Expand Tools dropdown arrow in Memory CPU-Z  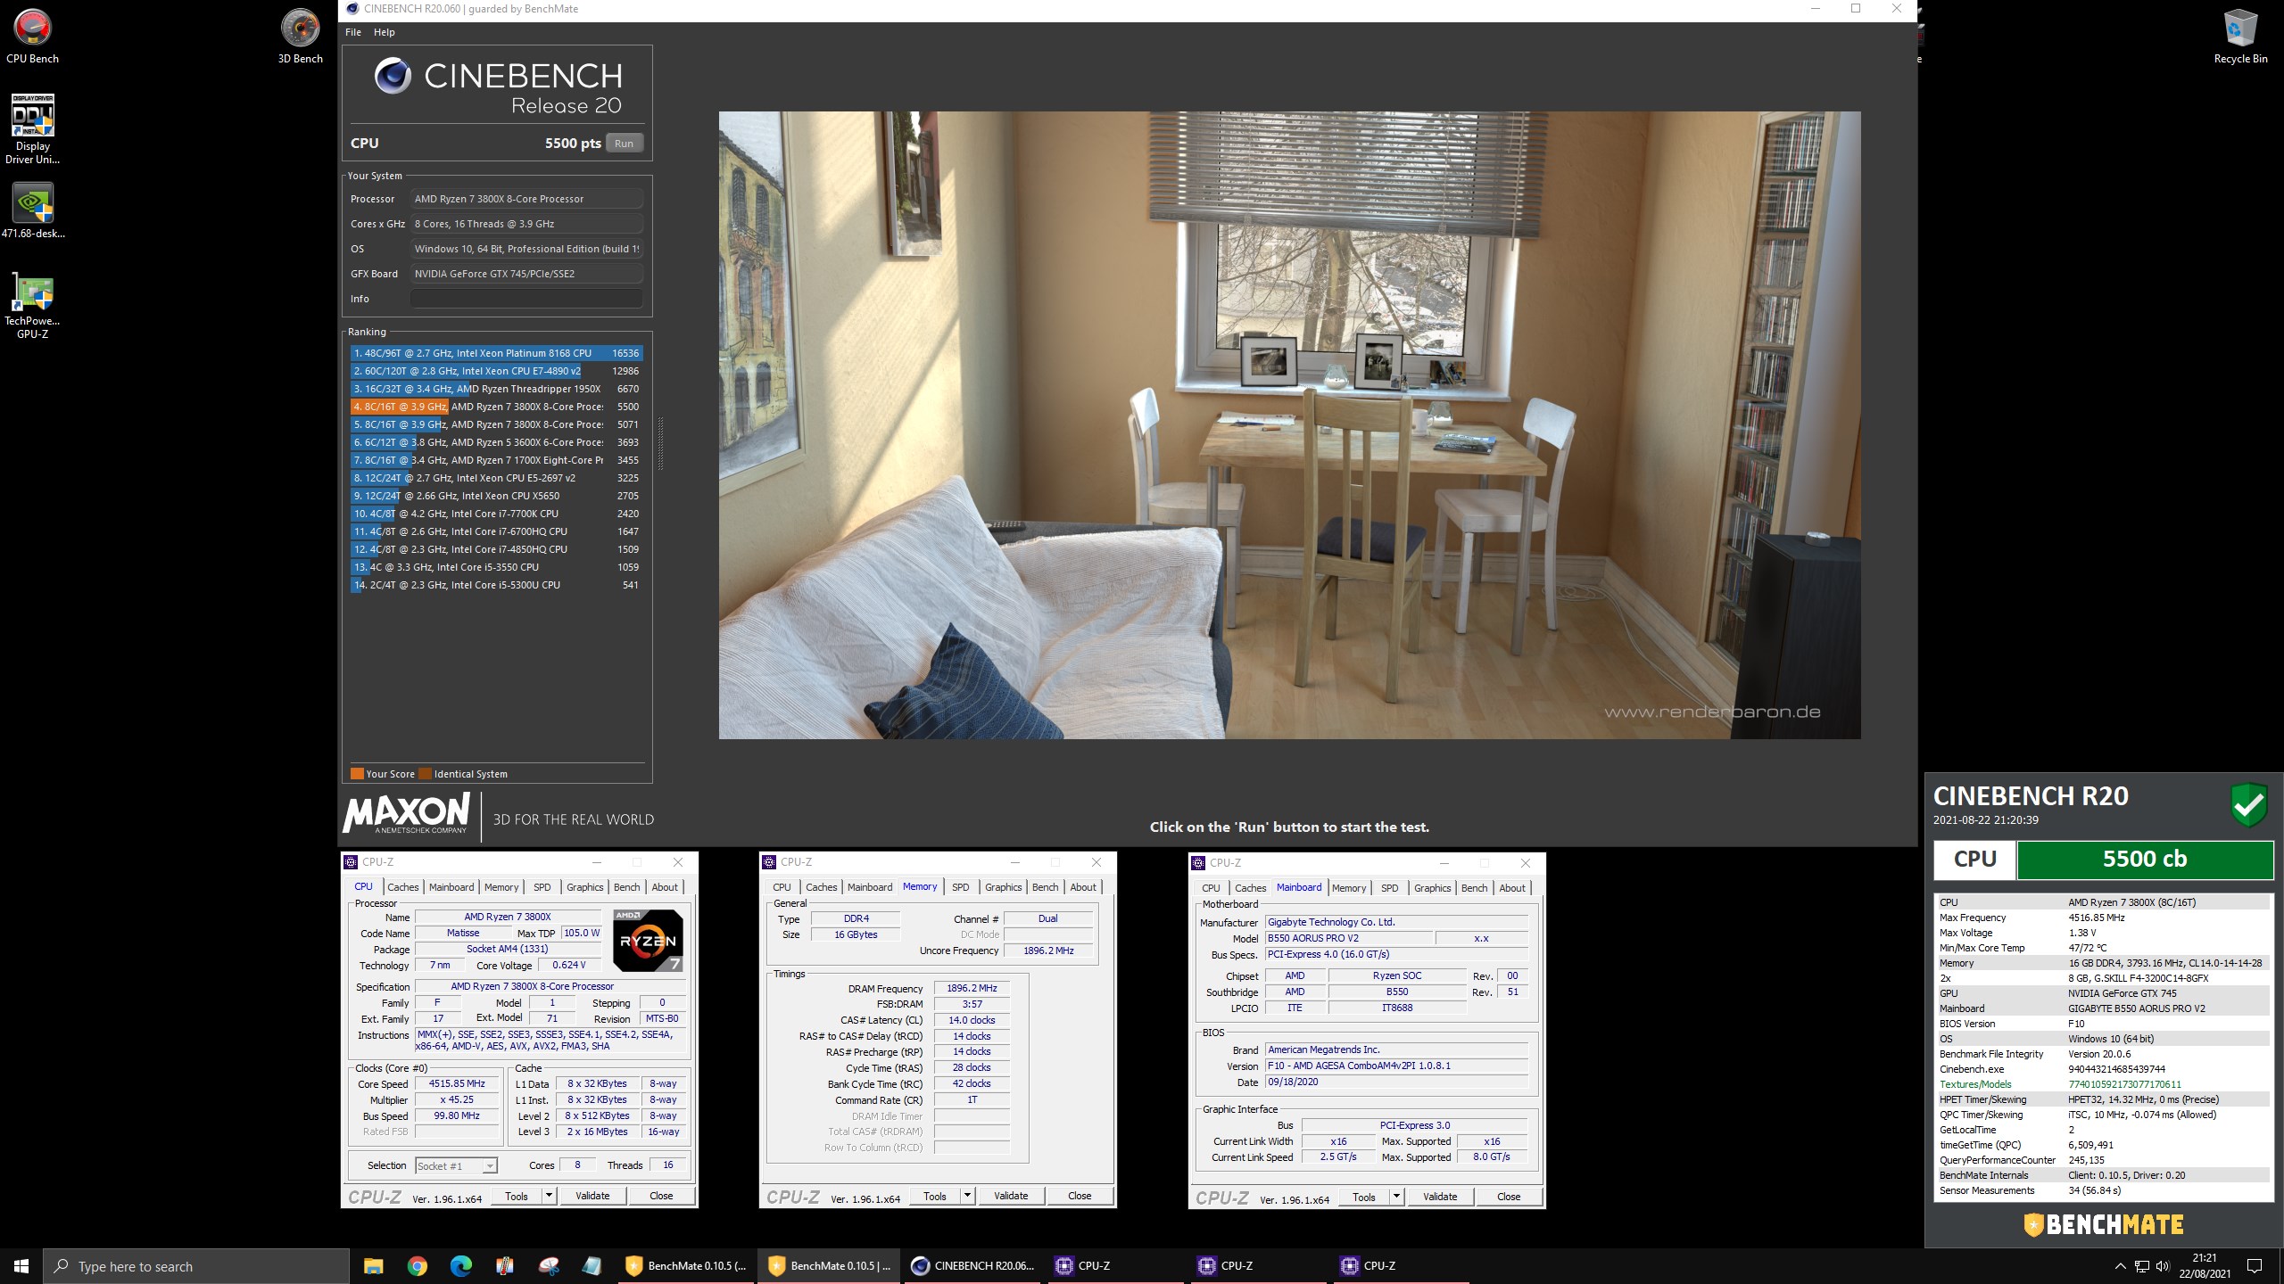[967, 1197]
